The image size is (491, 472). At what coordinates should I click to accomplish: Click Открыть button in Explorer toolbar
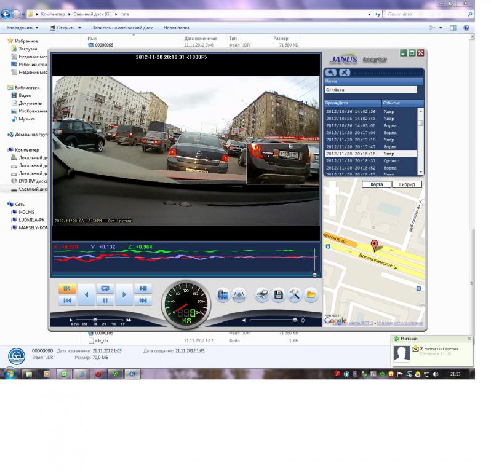click(63, 28)
